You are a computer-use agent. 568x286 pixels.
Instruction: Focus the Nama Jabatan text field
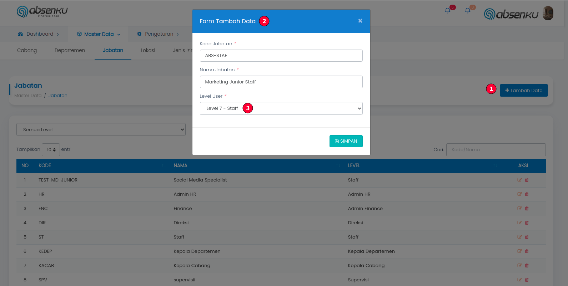[281, 82]
